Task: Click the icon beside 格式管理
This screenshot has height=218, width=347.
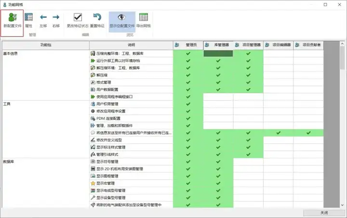Action: click(x=93, y=82)
